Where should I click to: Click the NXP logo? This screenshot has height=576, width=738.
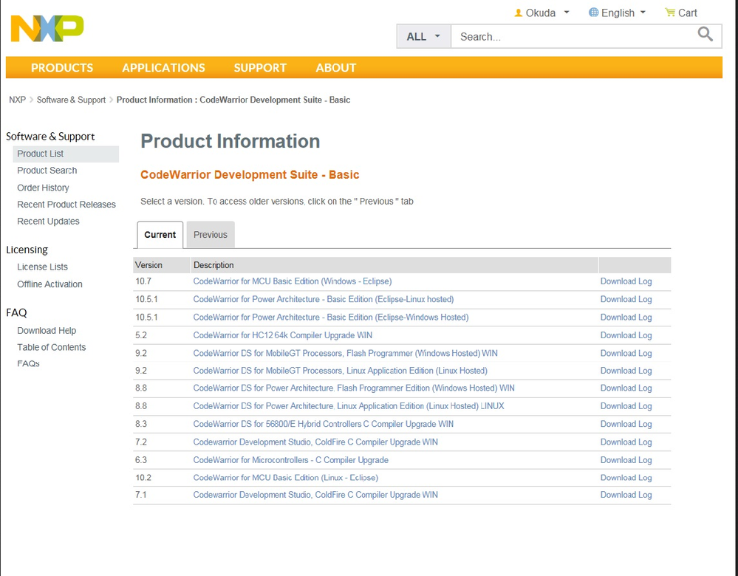point(47,29)
